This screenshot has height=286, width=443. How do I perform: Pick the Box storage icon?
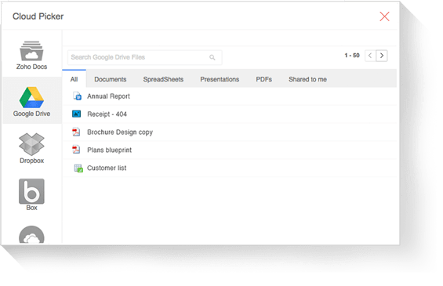pyautogui.click(x=31, y=191)
